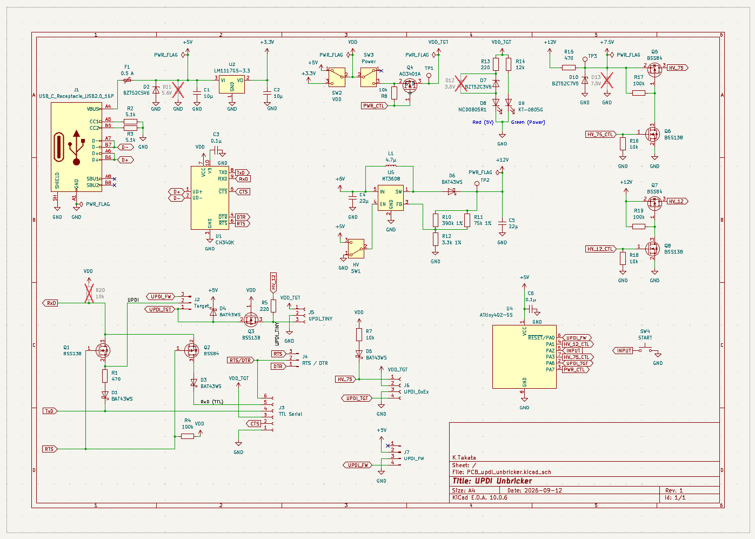755x539 pixels.
Task: Select the 'Date: 2026-09-12' title block field
Action: tap(534, 490)
